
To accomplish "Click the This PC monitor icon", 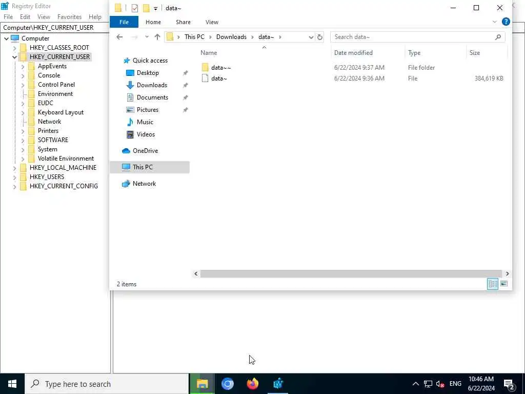I will (126, 167).
